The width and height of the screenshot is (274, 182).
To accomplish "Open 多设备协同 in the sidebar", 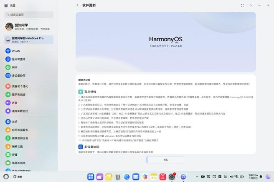I will click(29, 75).
